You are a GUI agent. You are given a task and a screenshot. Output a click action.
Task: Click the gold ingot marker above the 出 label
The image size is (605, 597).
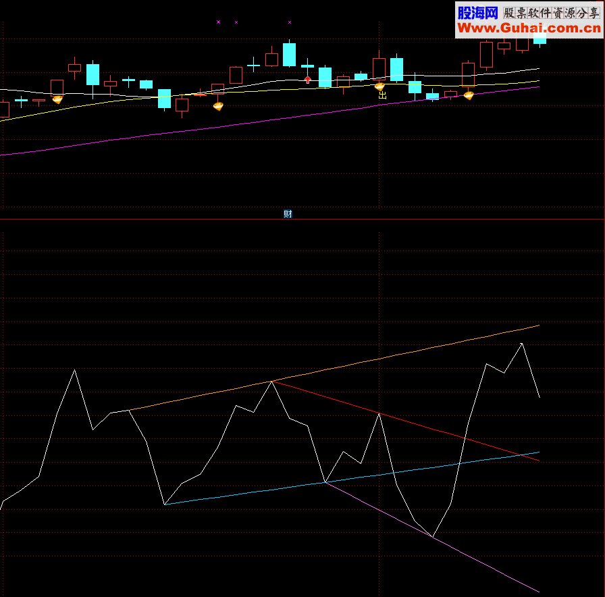click(x=379, y=86)
